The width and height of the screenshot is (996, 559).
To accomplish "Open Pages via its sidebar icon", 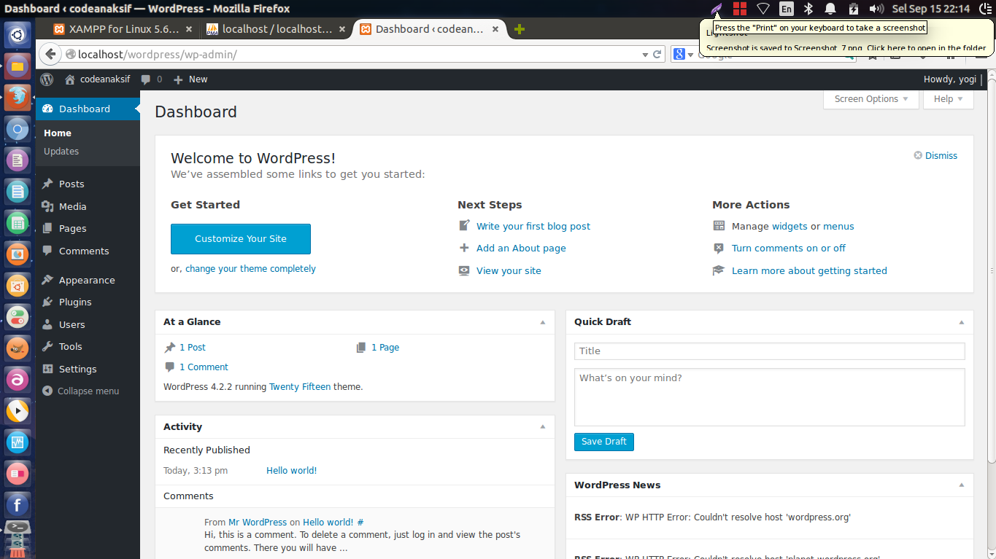I will tap(47, 228).
